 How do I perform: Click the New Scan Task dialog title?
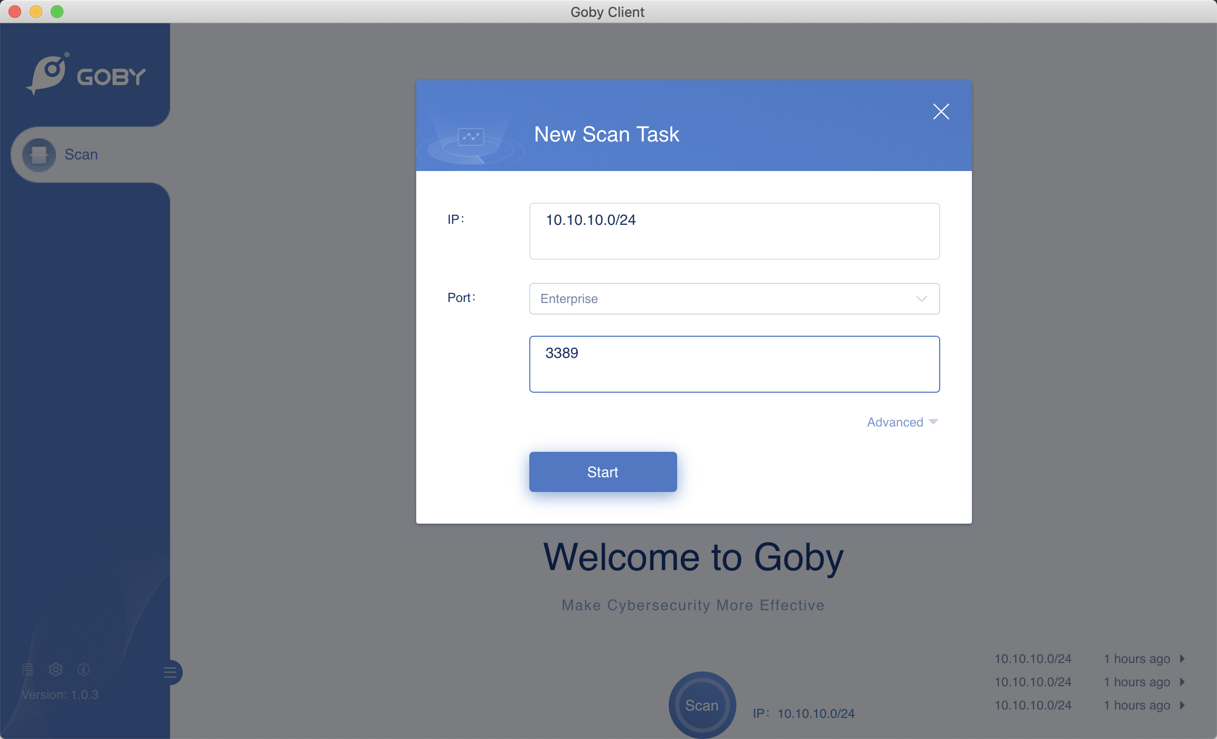point(606,134)
